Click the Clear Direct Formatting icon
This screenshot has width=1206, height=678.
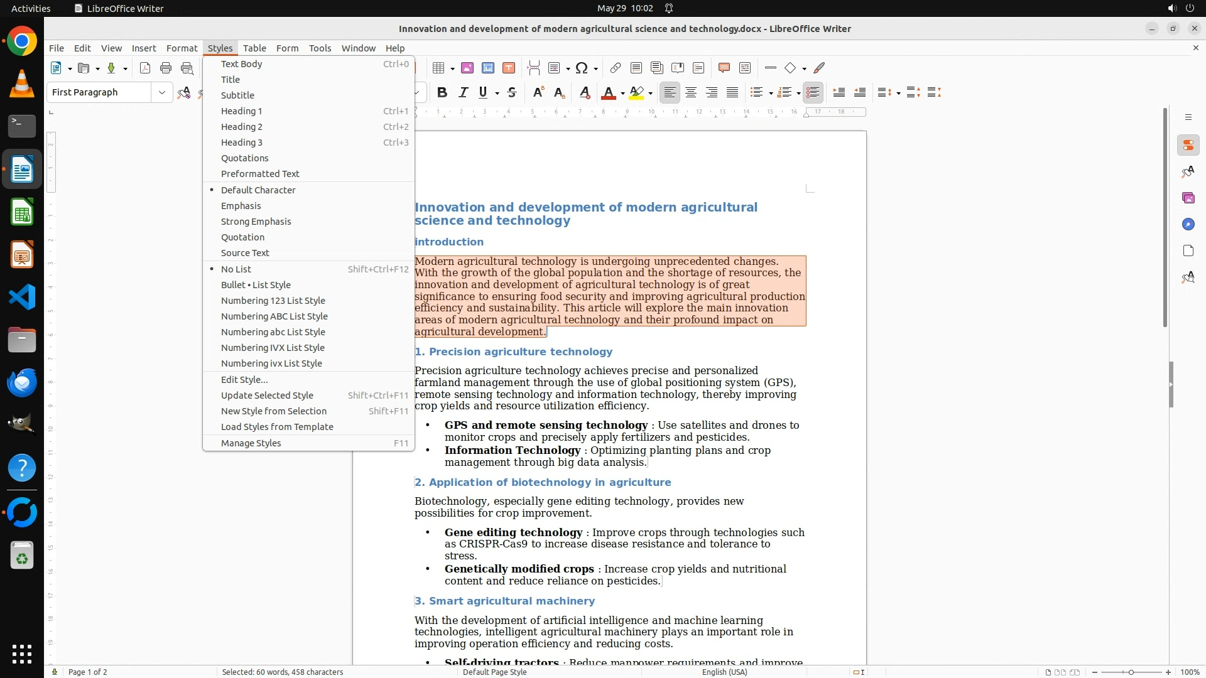(585, 93)
